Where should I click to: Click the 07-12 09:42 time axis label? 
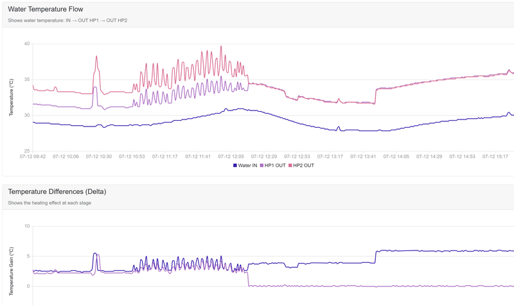(31, 156)
